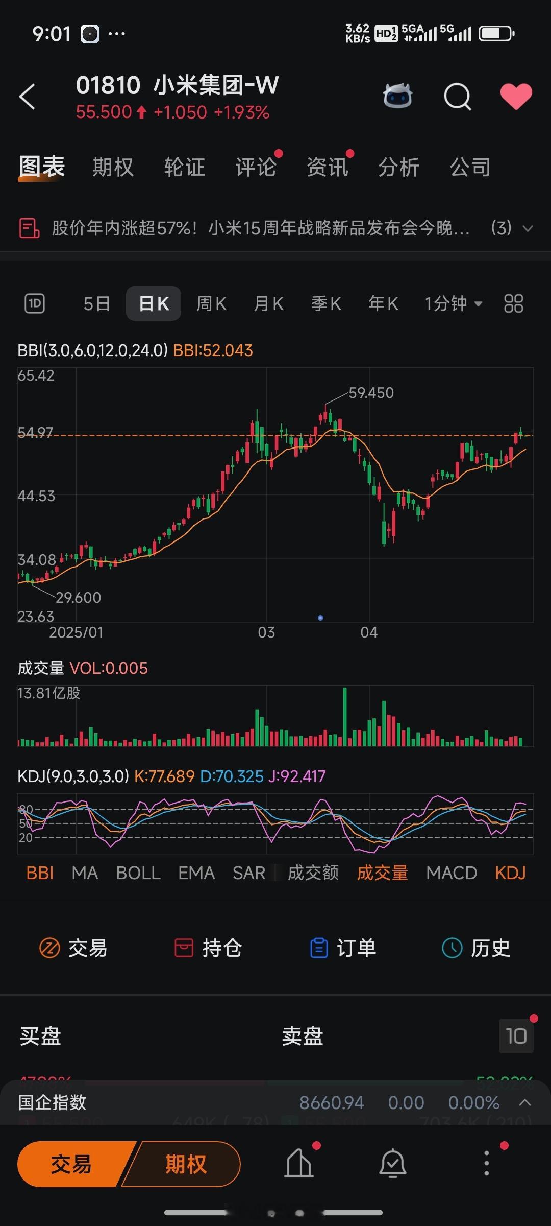Open 持仓 positions shortcut
551x1226 pixels.
208,948
